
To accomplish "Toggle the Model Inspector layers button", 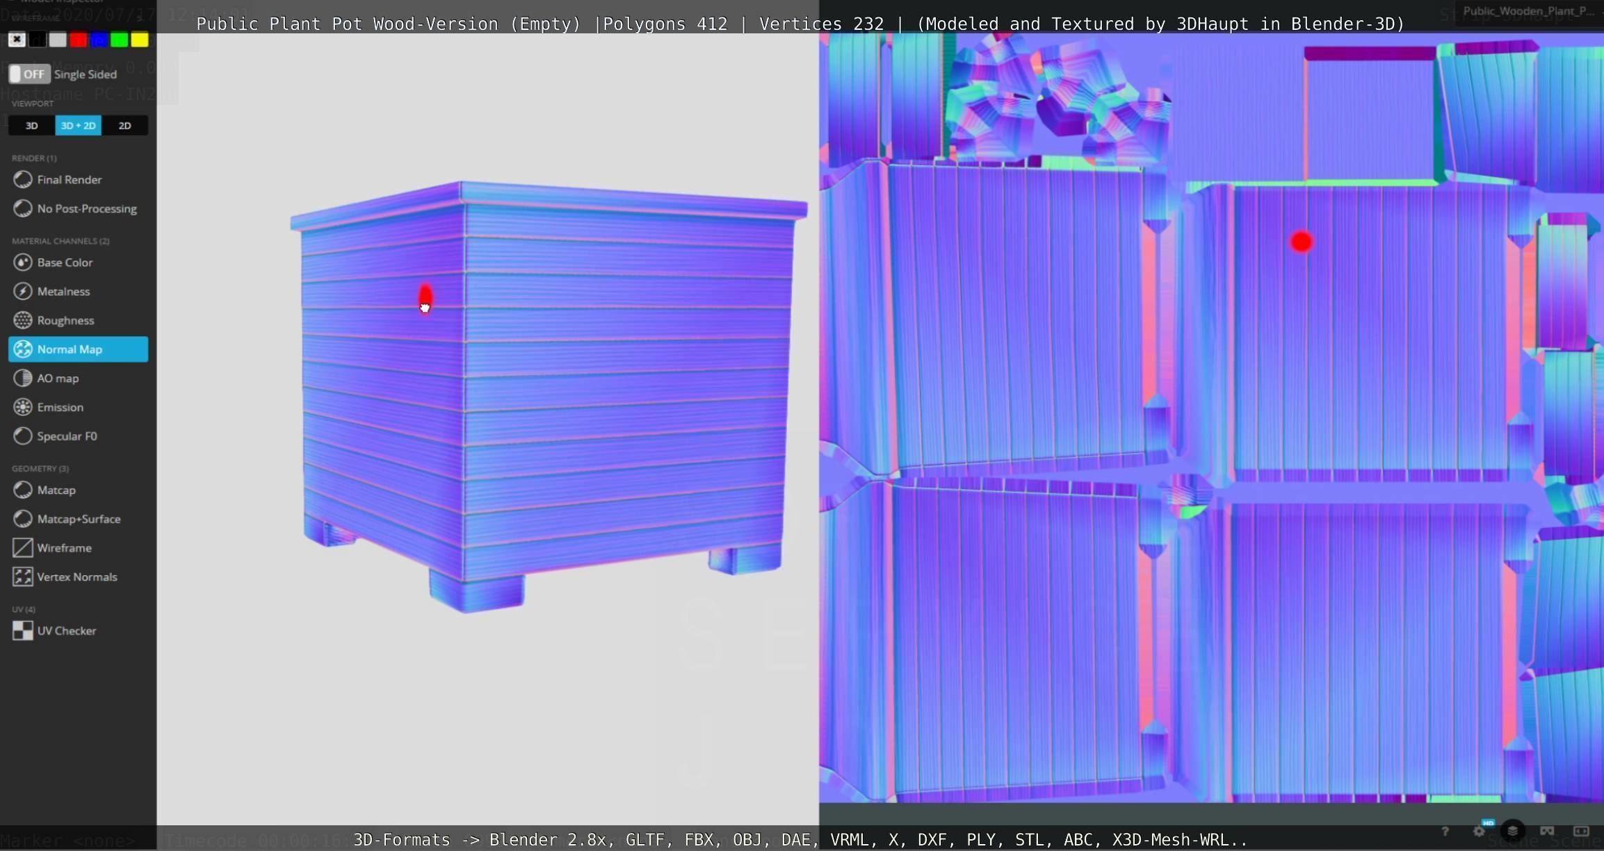I will (x=1513, y=831).
